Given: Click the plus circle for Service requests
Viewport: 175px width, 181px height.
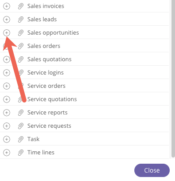Looking at the screenshot, I should [x=7, y=126].
